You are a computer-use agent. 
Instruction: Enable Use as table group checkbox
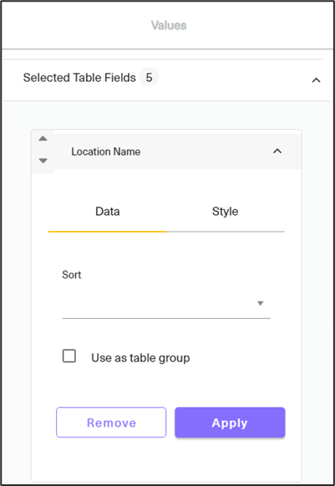click(x=69, y=356)
